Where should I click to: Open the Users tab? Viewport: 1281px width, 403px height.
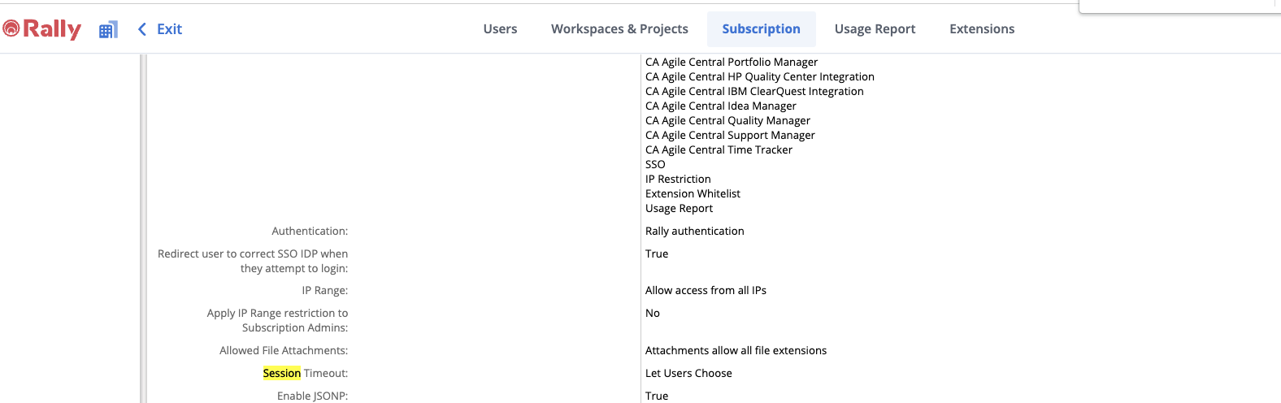500,29
